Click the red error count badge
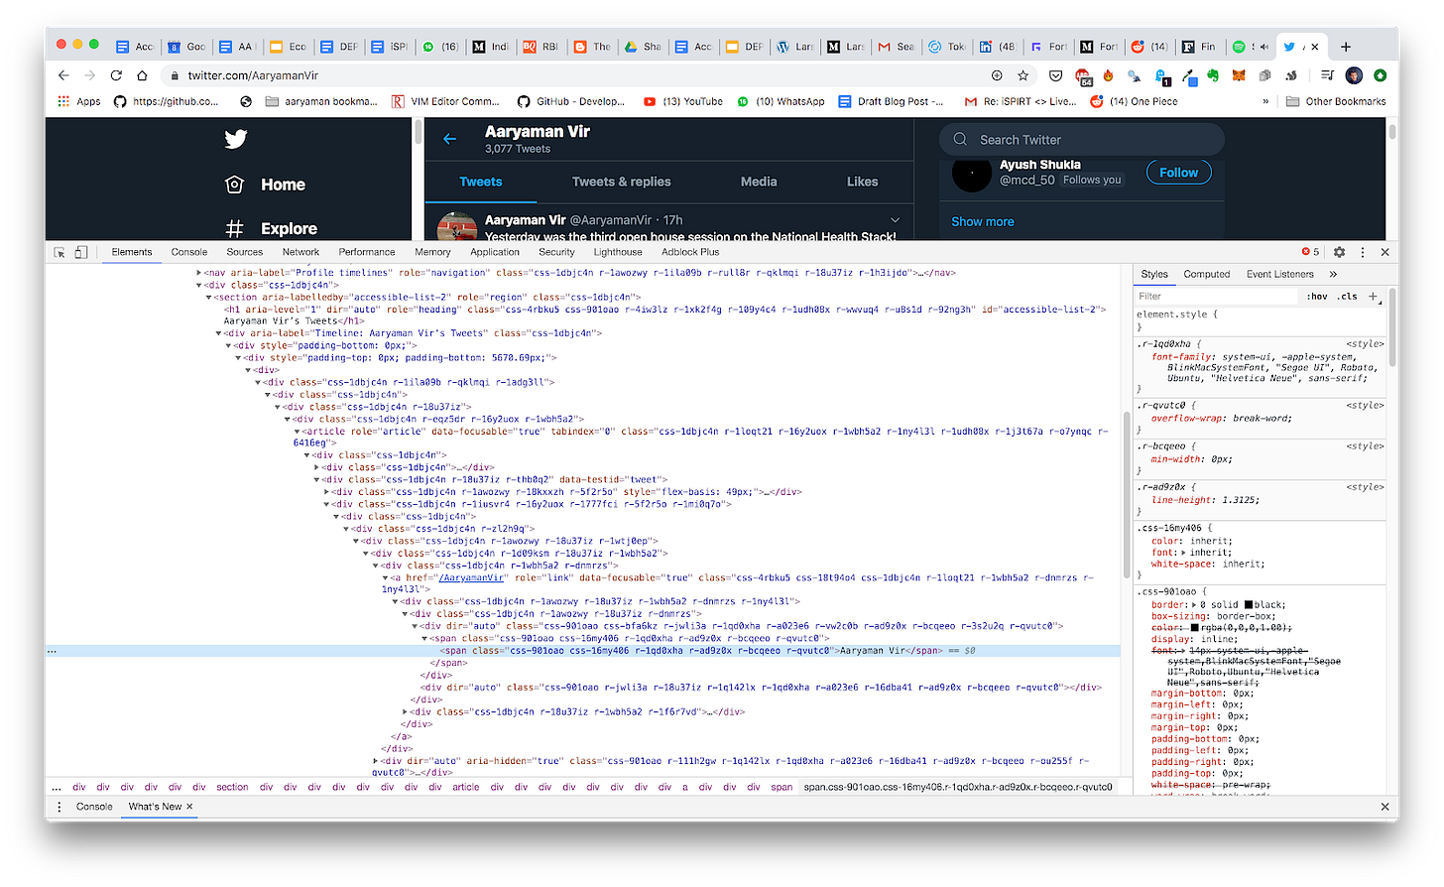The image size is (1444, 887). (1311, 252)
